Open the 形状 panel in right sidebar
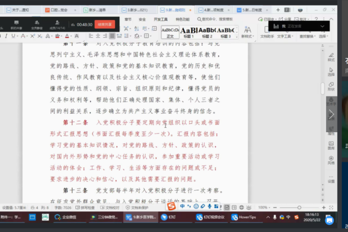This screenshot has width=348, height=232. [x=331, y=86]
